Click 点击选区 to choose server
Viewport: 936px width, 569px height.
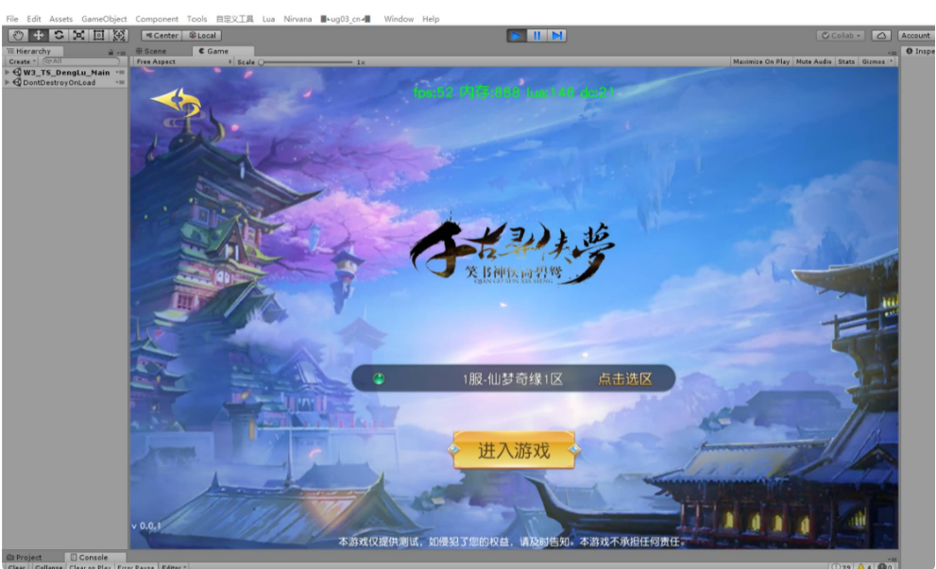624,379
